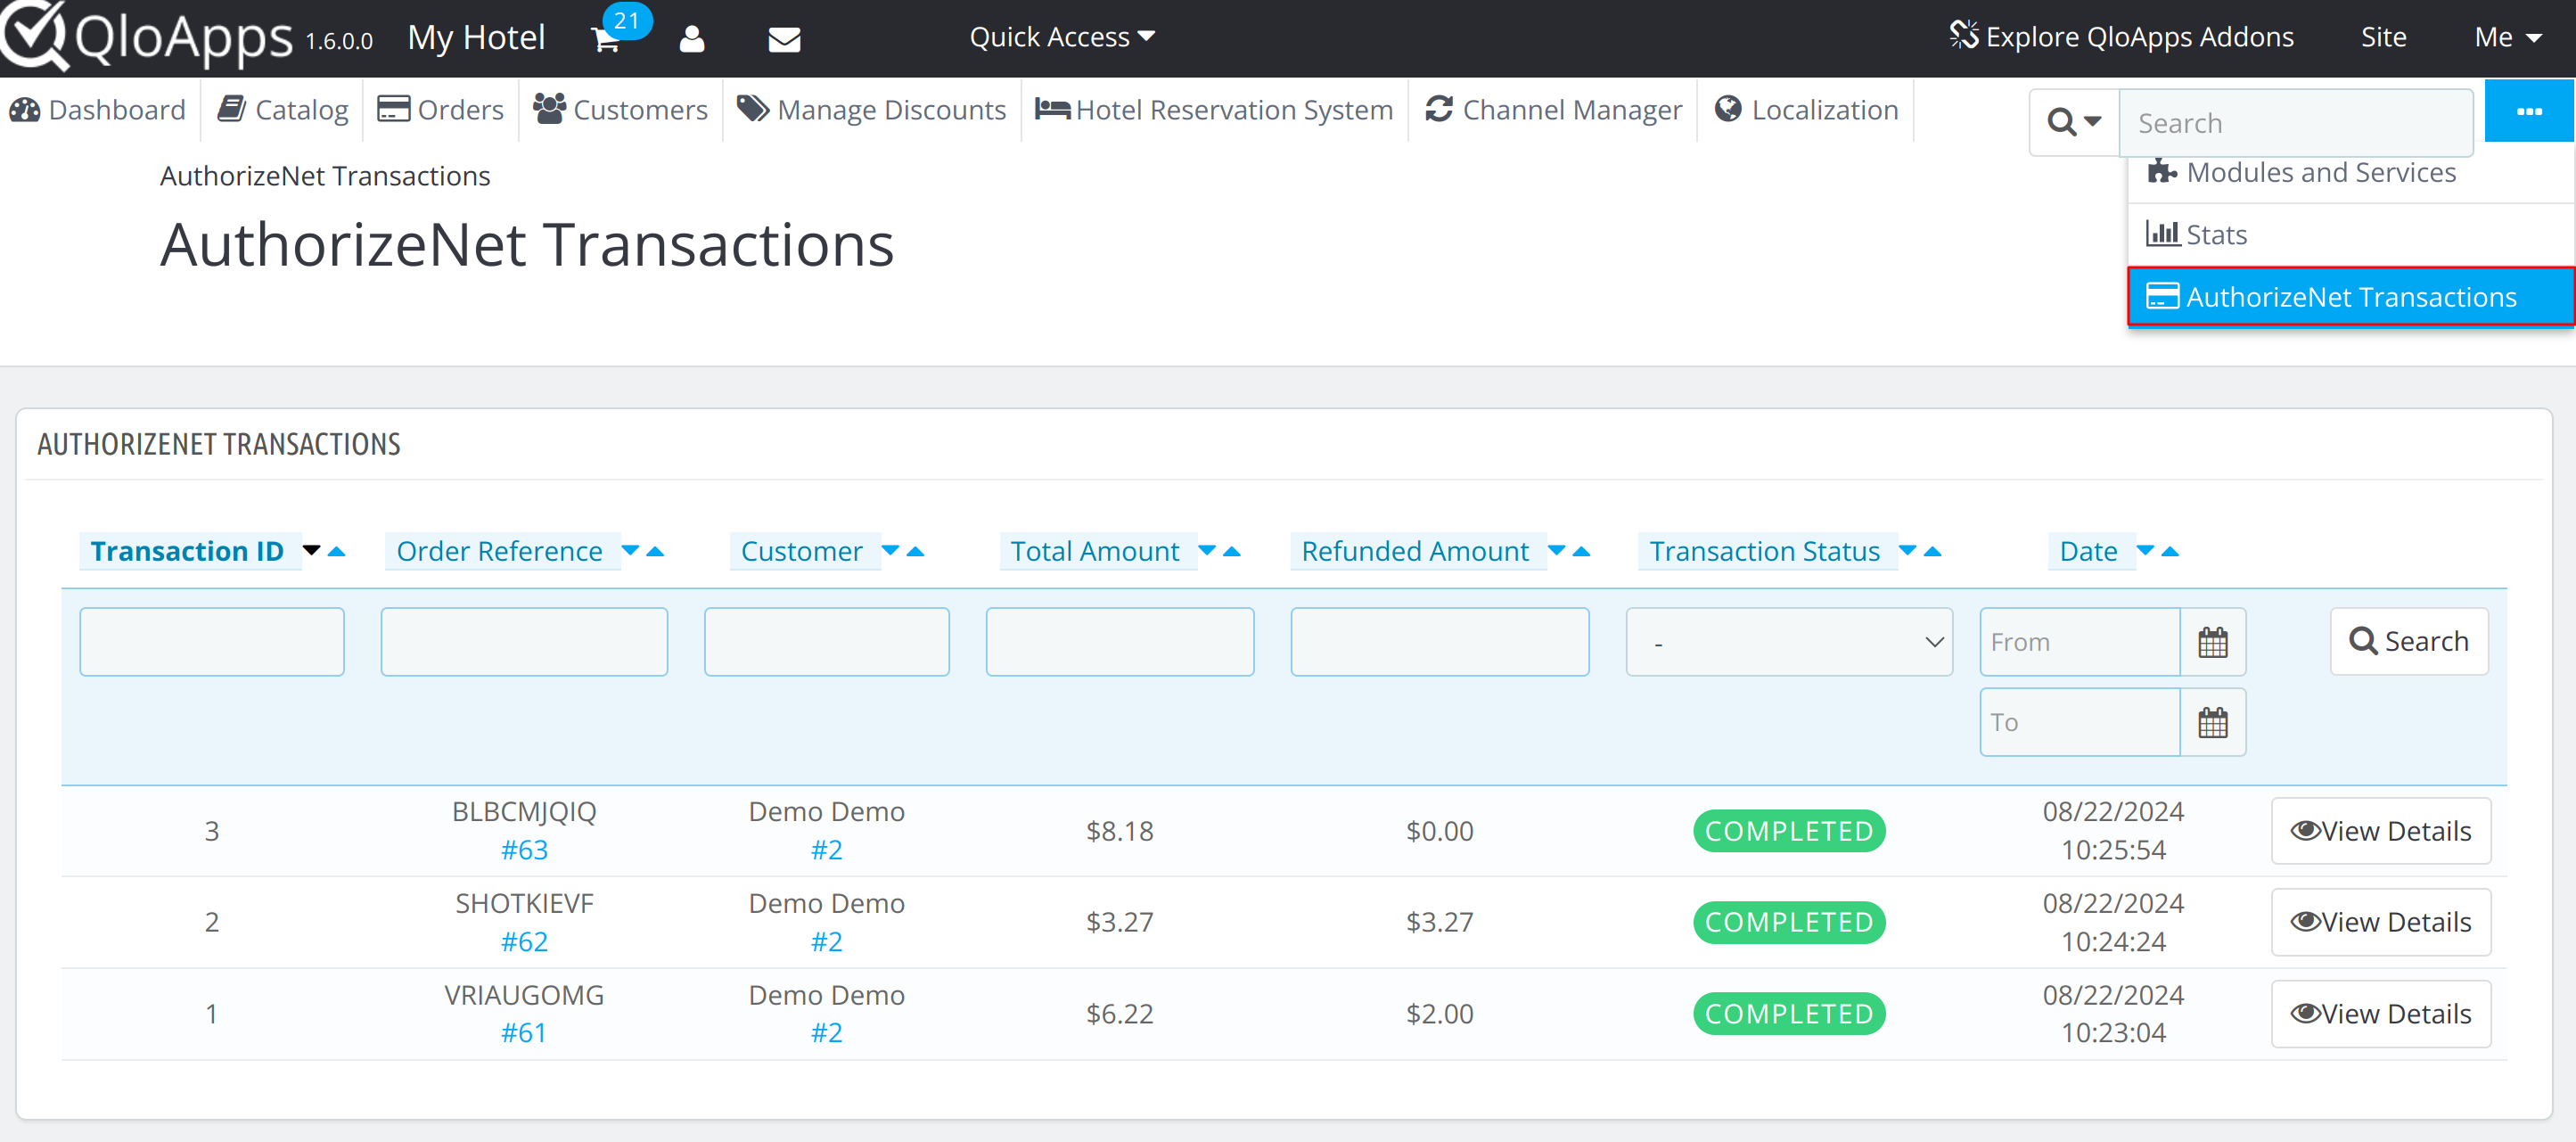Sort Refunded Amount descending arrow

(1556, 551)
